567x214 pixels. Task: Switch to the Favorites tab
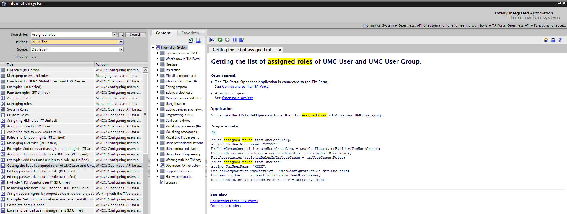click(190, 33)
